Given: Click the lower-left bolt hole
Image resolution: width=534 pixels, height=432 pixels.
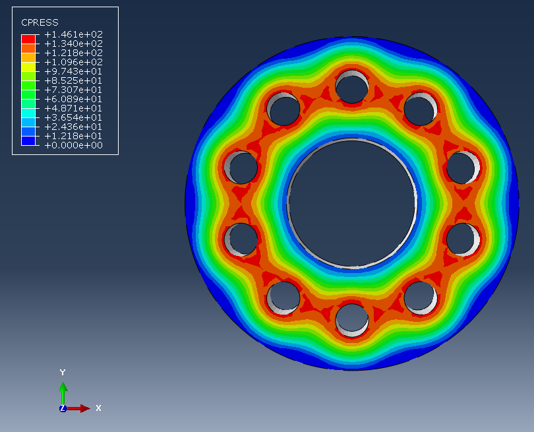Looking at the screenshot, I should 283,298.
